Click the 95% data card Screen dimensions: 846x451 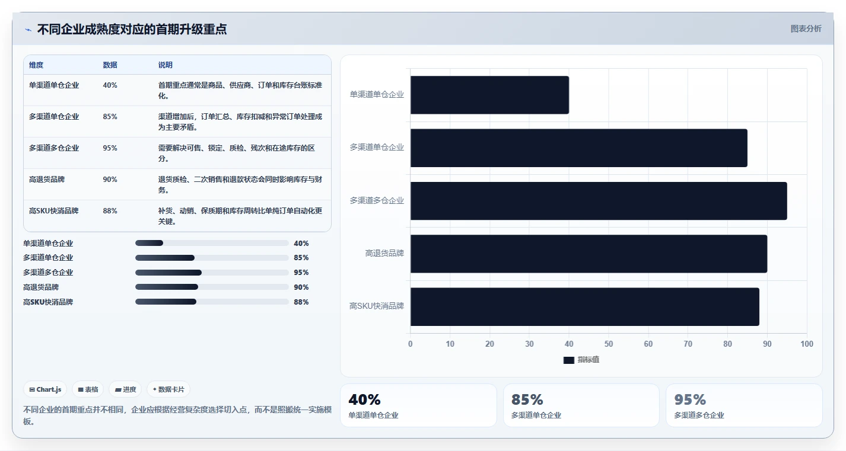(744, 405)
